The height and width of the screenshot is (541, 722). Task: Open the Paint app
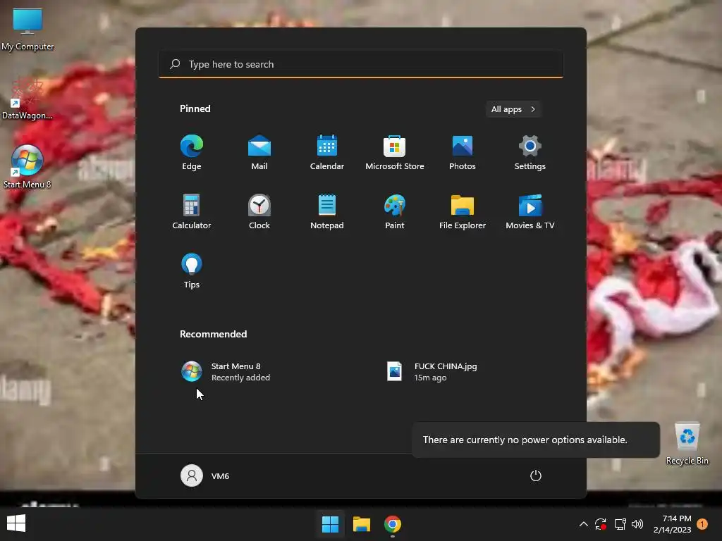[395, 211]
